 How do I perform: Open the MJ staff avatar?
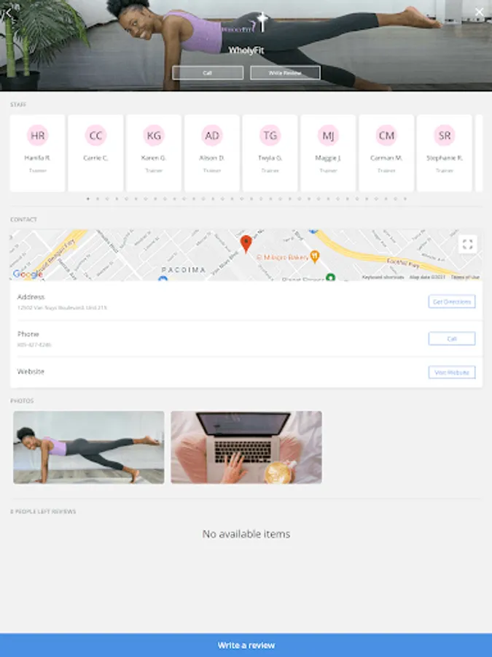tap(328, 135)
